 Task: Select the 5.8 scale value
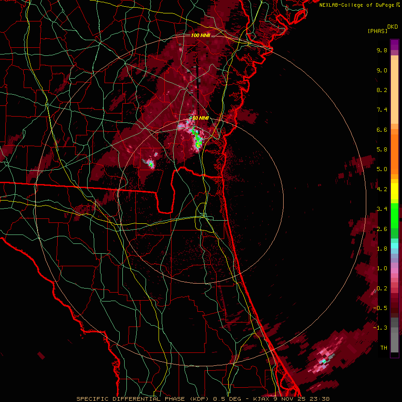pos(382,150)
